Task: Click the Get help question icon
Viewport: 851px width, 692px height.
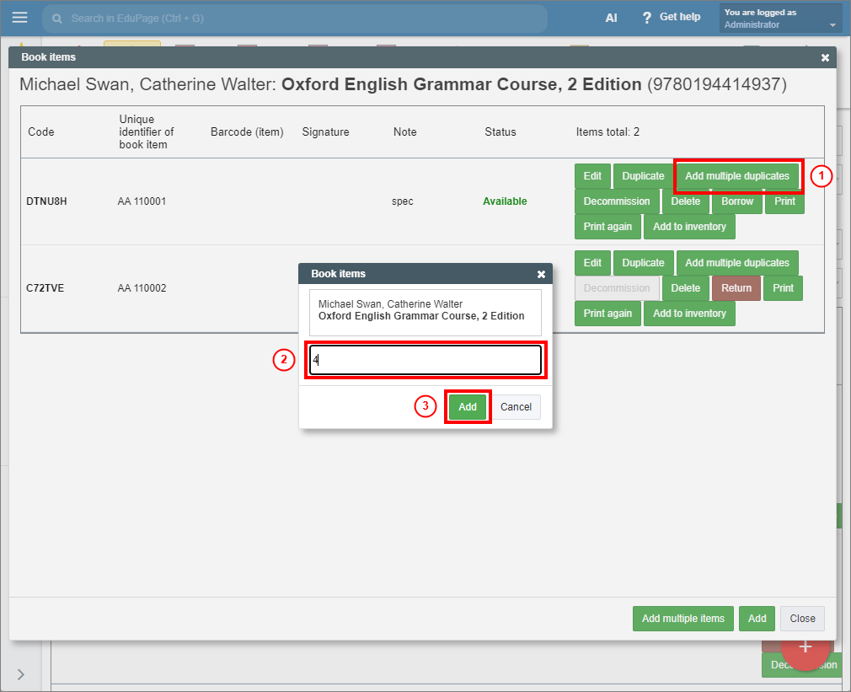Action: click(647, 18)
